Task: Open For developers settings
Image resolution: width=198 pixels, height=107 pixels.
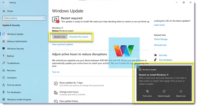Action: pyautogui.click(x=14, y=92)
